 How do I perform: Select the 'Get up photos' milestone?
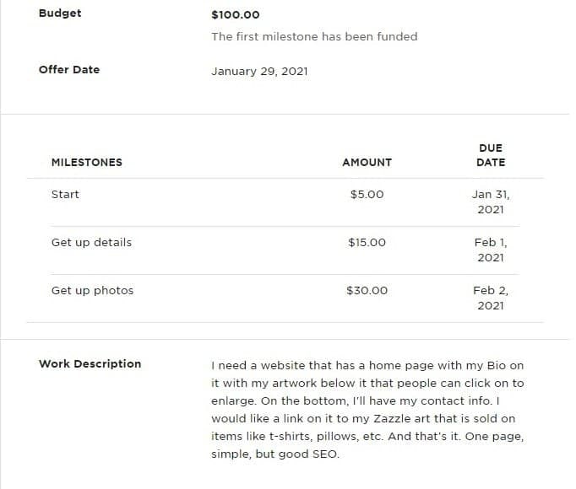tap(92, 291)
